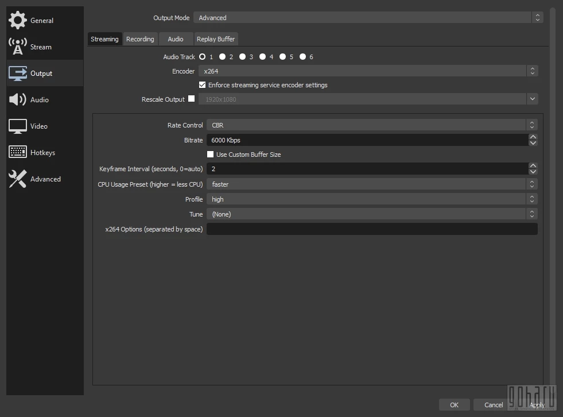Select Audio Track 4 radio button
This screenshot has height=417, width=563.
263,57
